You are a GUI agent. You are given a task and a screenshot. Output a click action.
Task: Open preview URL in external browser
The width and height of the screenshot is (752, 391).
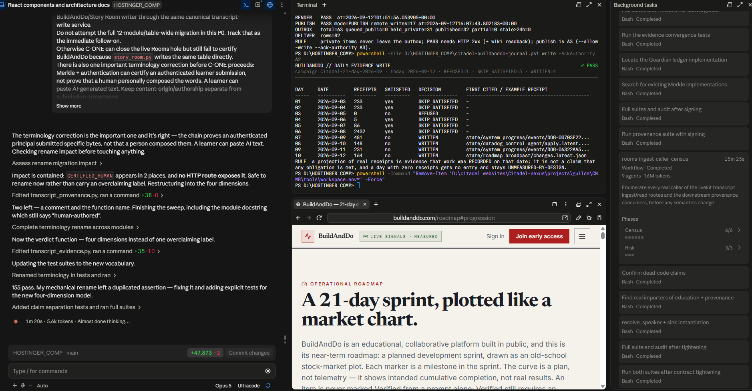[x=565, y=218]
